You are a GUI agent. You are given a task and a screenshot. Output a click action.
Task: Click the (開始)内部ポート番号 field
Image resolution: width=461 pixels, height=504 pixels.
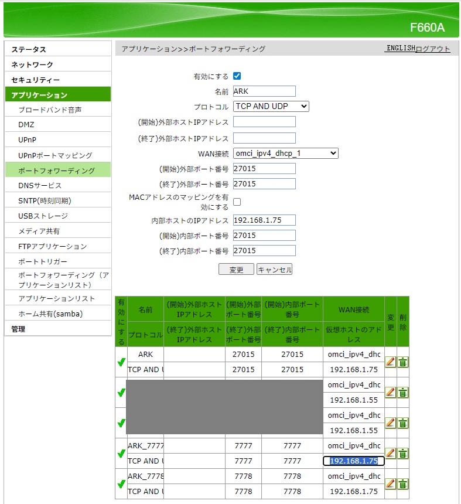coord(264,235)
